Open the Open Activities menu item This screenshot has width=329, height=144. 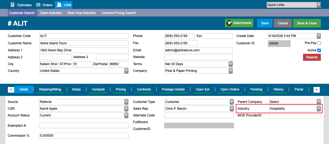[51, 13]
